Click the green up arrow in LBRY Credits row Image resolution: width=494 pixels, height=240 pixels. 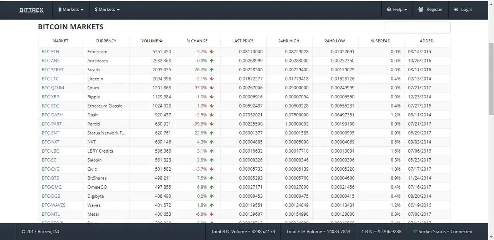(212, 151)
